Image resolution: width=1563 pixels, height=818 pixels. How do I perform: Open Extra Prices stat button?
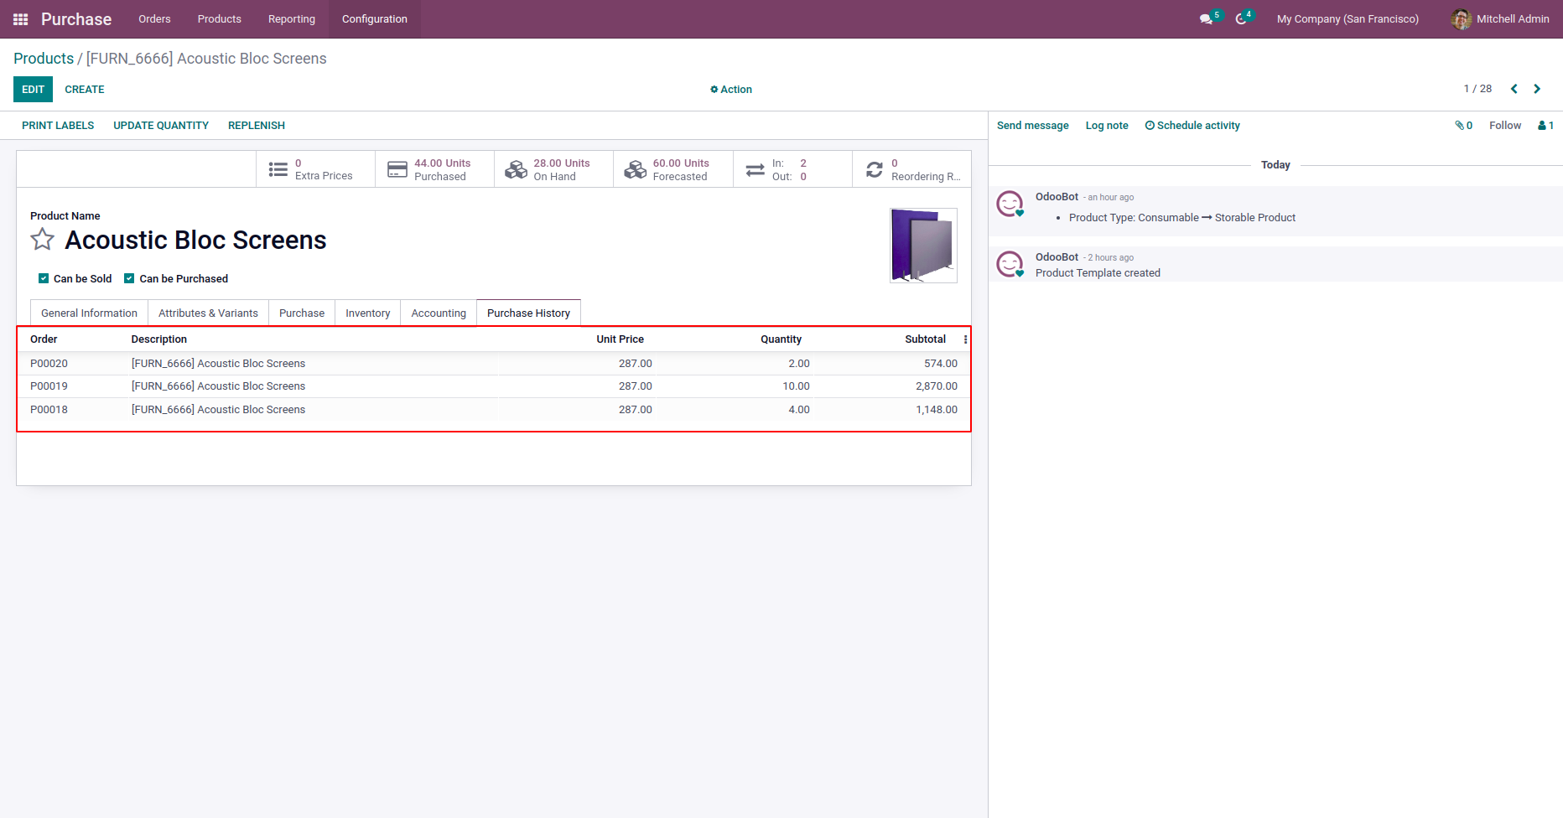(315, 169)
